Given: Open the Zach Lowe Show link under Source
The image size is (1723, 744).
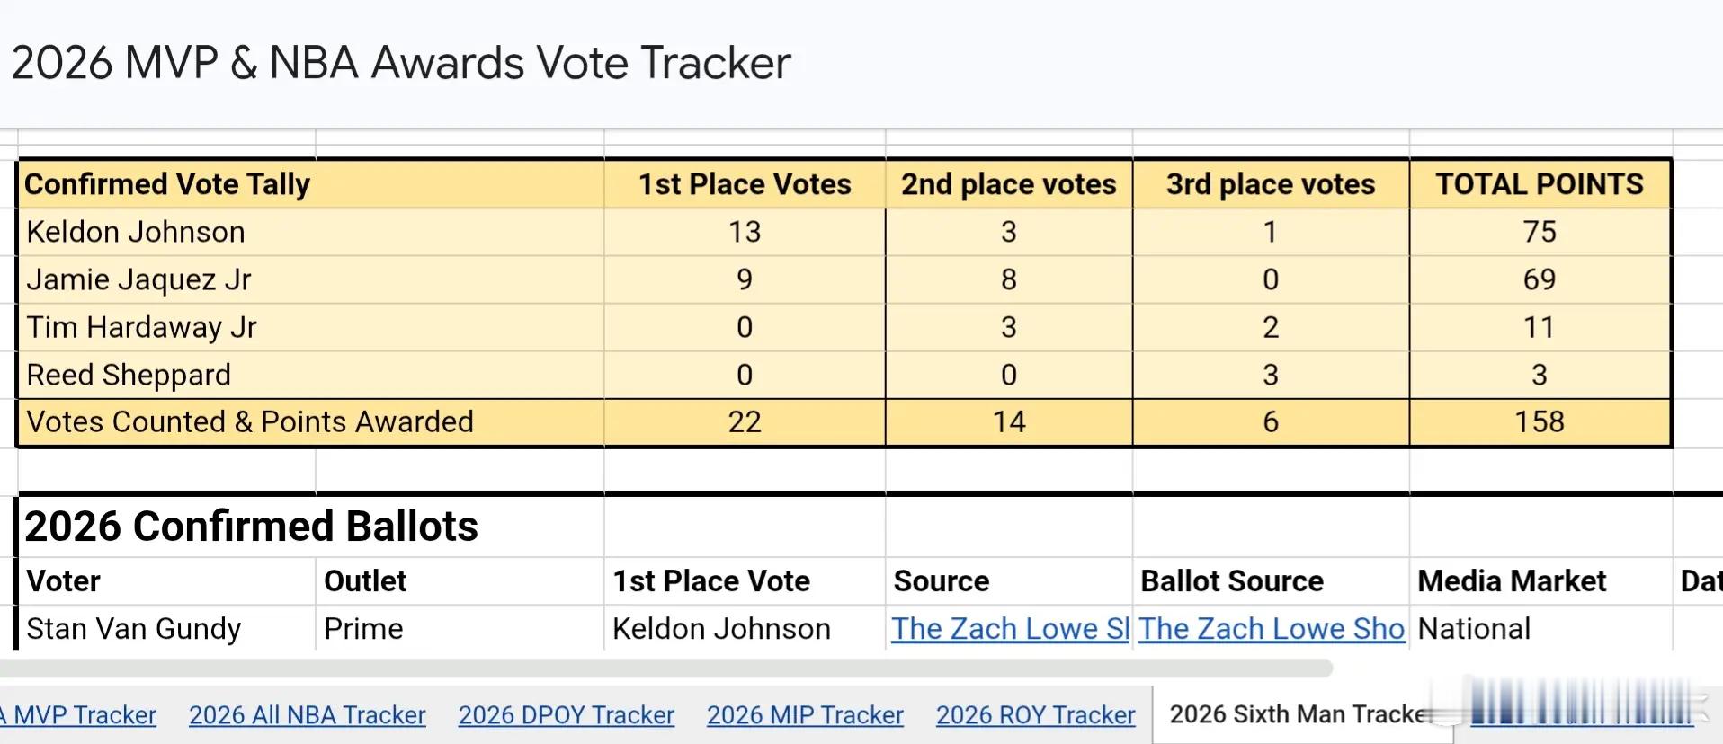Looking at the screenshot, I should (1009, 629).
